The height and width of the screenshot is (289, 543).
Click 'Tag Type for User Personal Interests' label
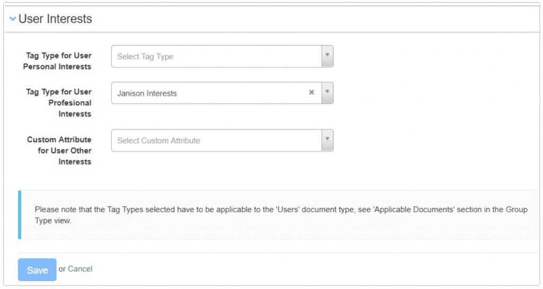(58, 61)
